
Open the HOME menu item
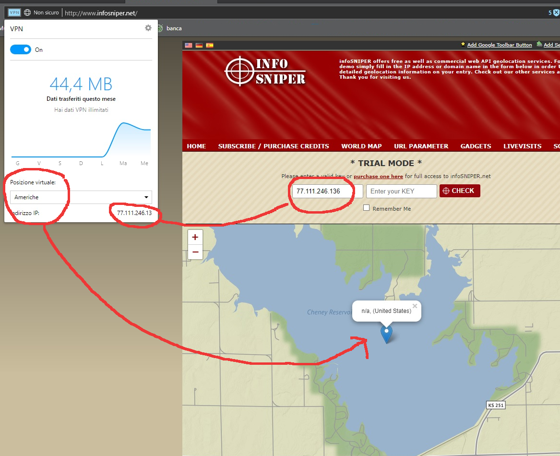coord(196,146)
